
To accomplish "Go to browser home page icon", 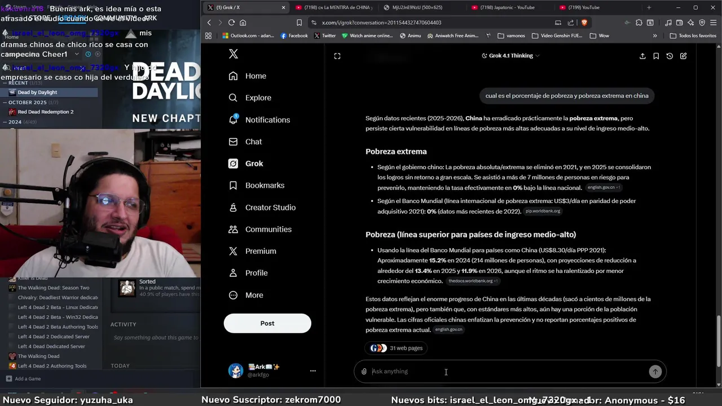I will click(243, 23).
